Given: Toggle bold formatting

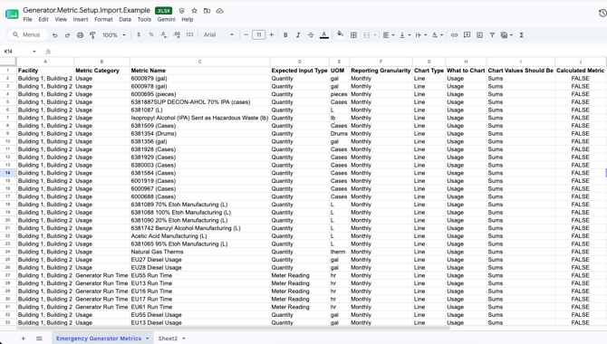Looking at the screenshot, I should point(285,34).
